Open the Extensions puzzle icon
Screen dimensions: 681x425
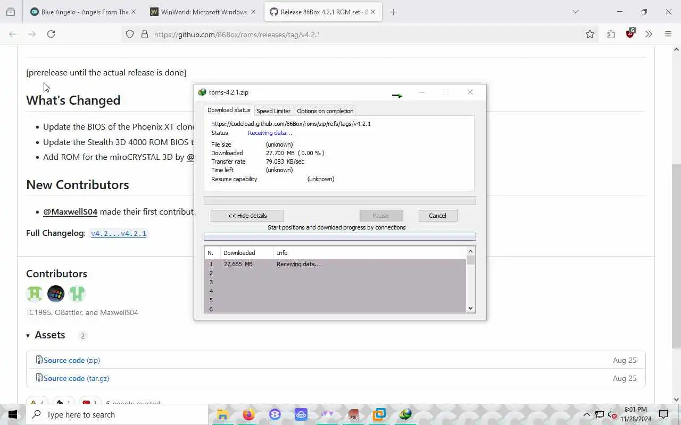(611, 34)
